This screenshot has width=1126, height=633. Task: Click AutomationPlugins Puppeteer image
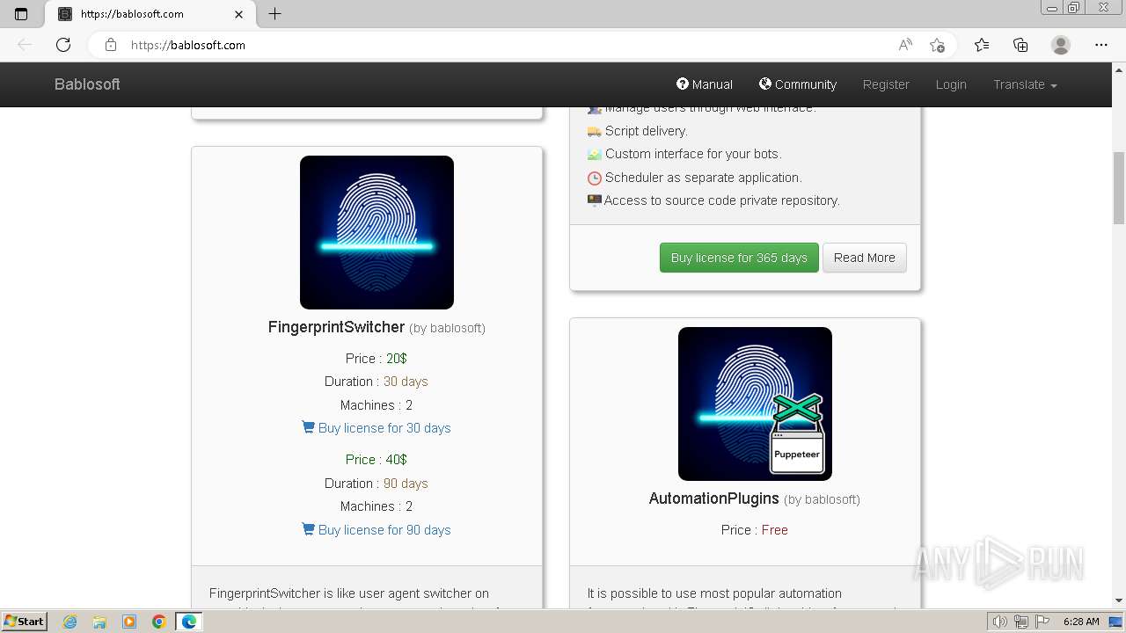755,404
